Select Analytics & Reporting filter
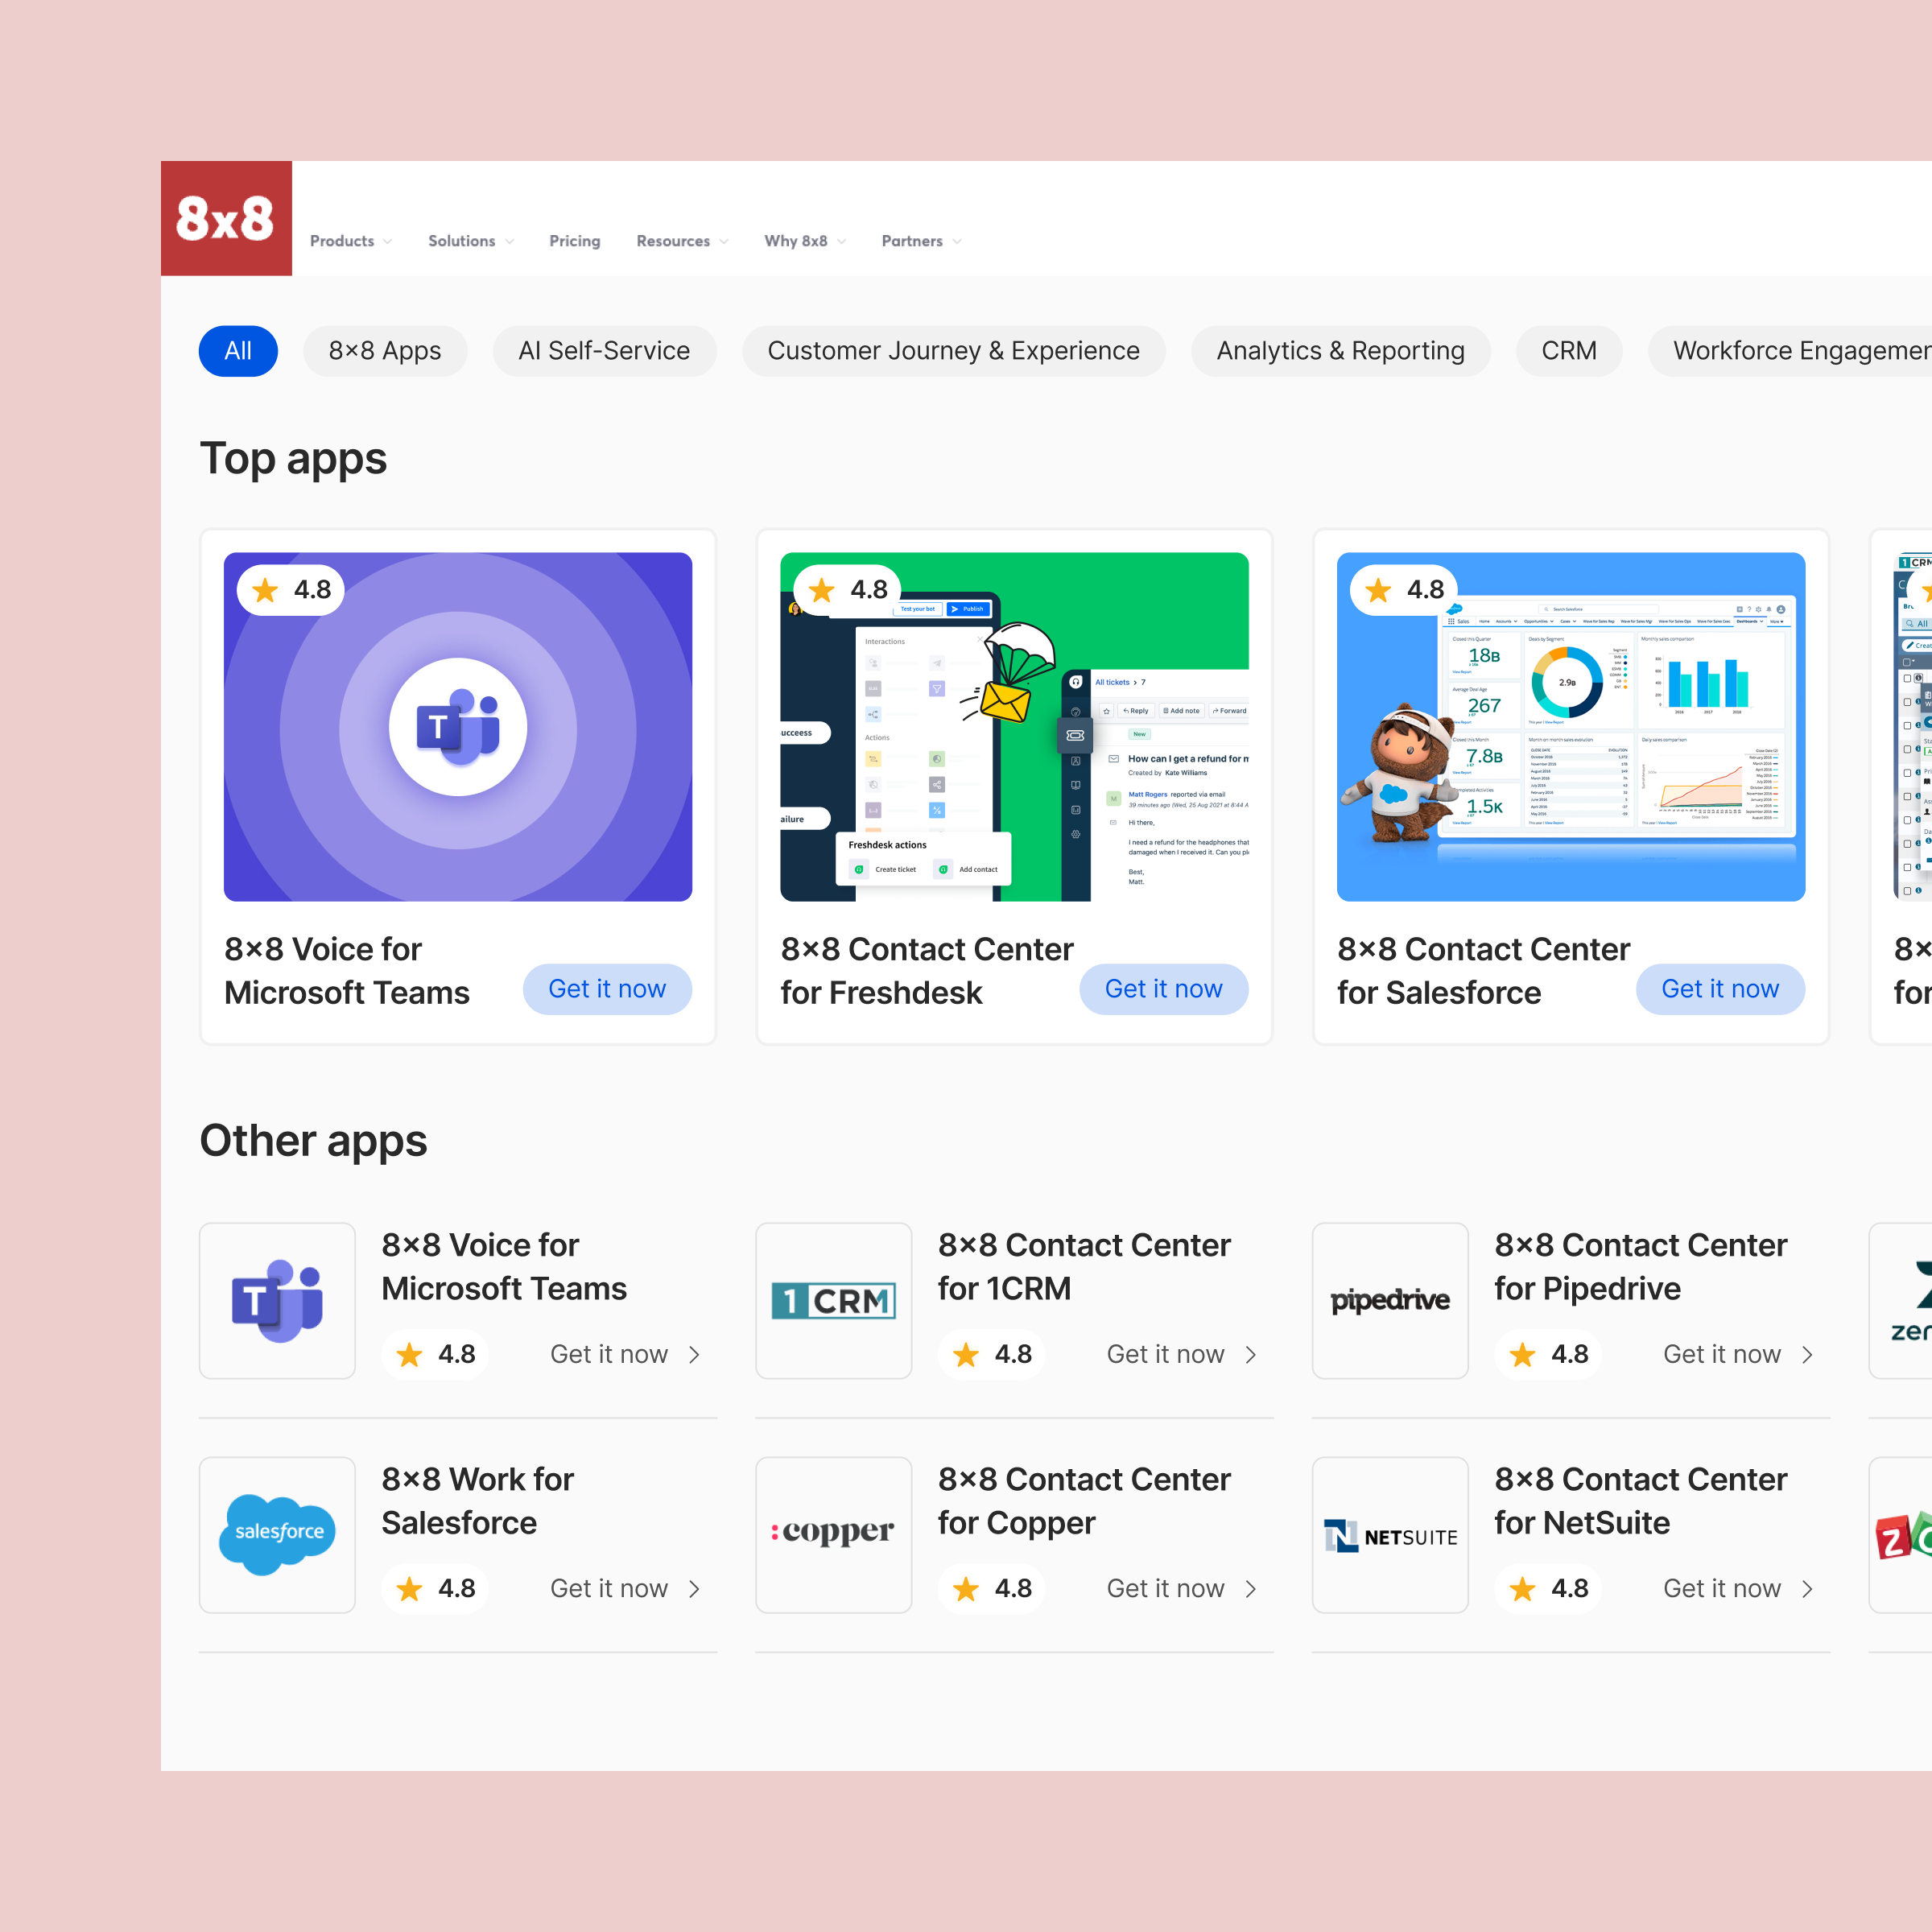Screen dimensions: 1932x1932 1340,351
